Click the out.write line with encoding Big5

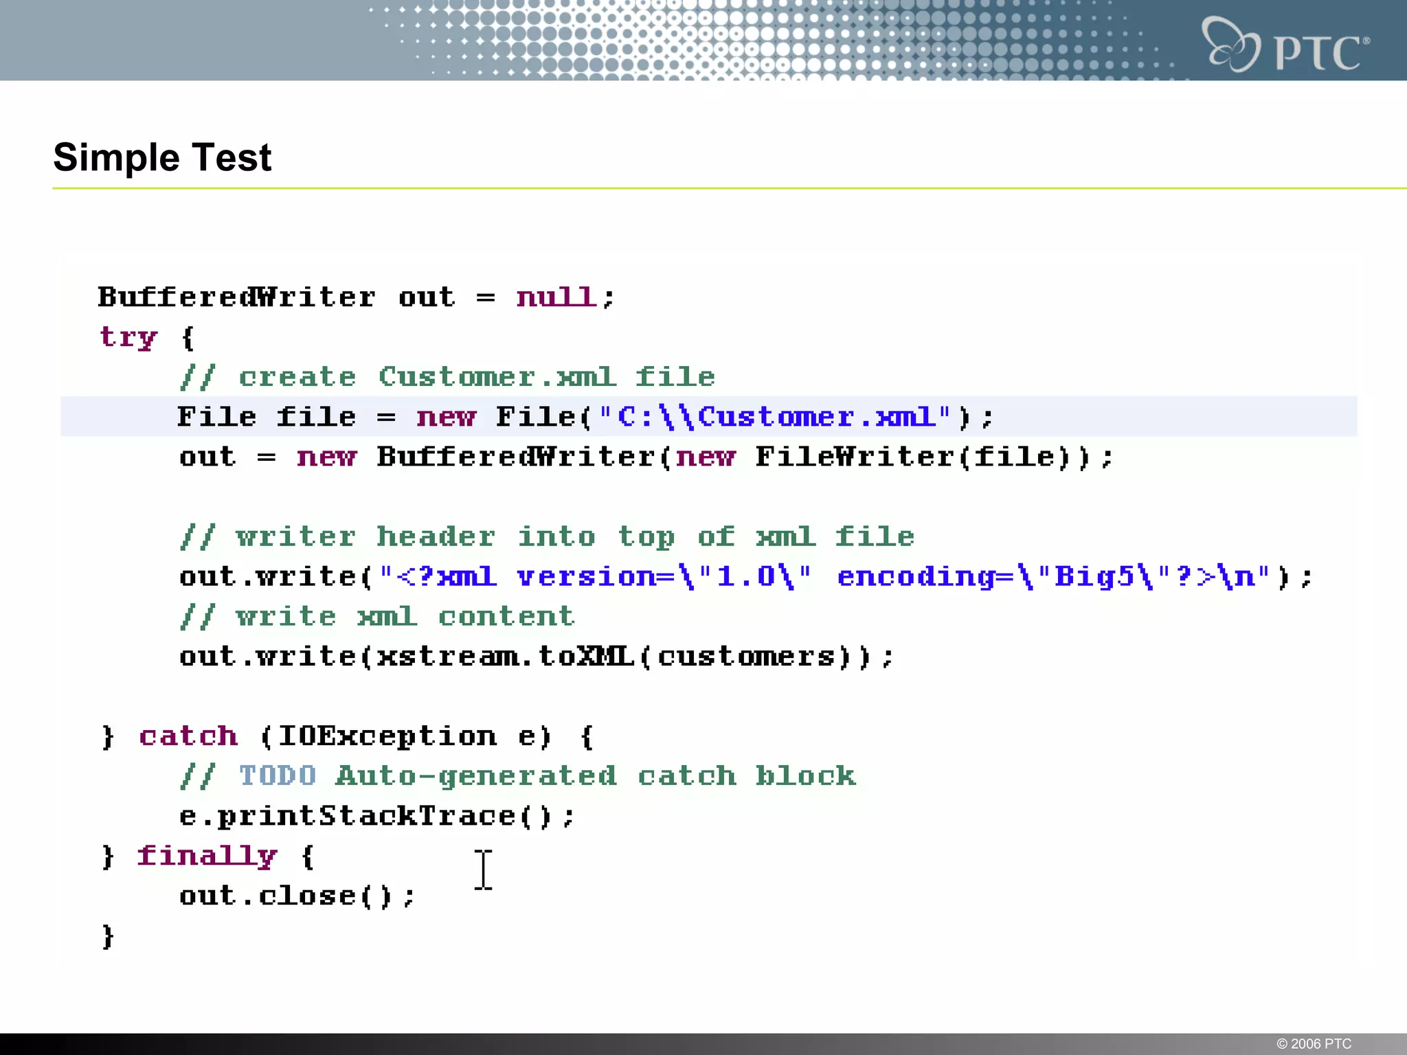point(746,576)
